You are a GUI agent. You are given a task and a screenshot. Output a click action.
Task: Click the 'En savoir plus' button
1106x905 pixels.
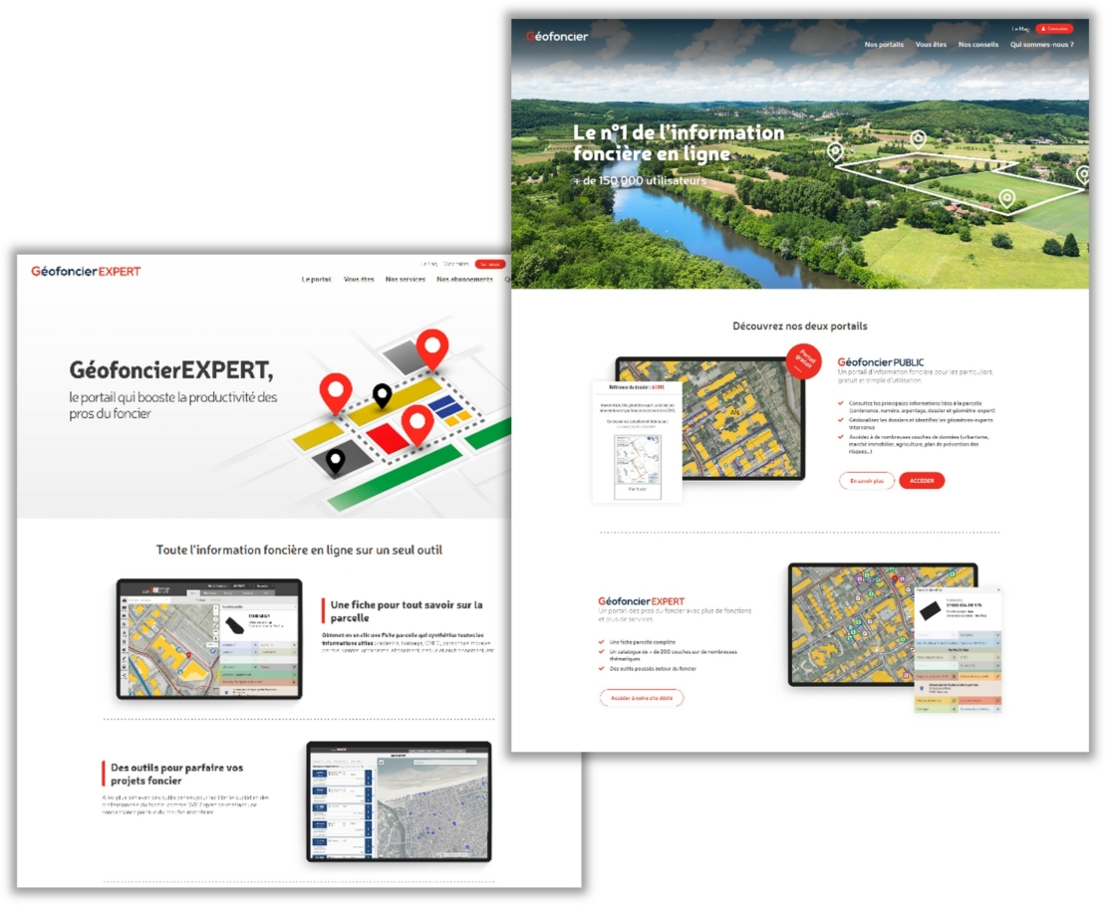pyautogui.click(x=866, y=481)
